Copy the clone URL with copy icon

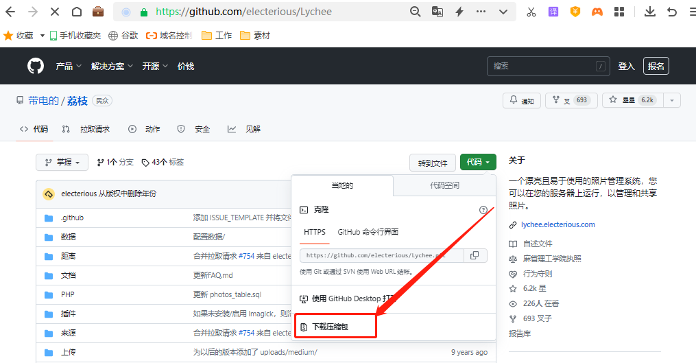[475, 255]
